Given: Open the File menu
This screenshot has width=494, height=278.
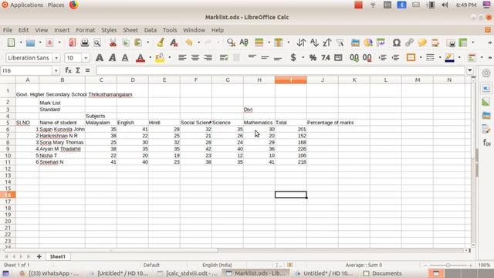Looking at the screenshot, I should coord(8,30).
